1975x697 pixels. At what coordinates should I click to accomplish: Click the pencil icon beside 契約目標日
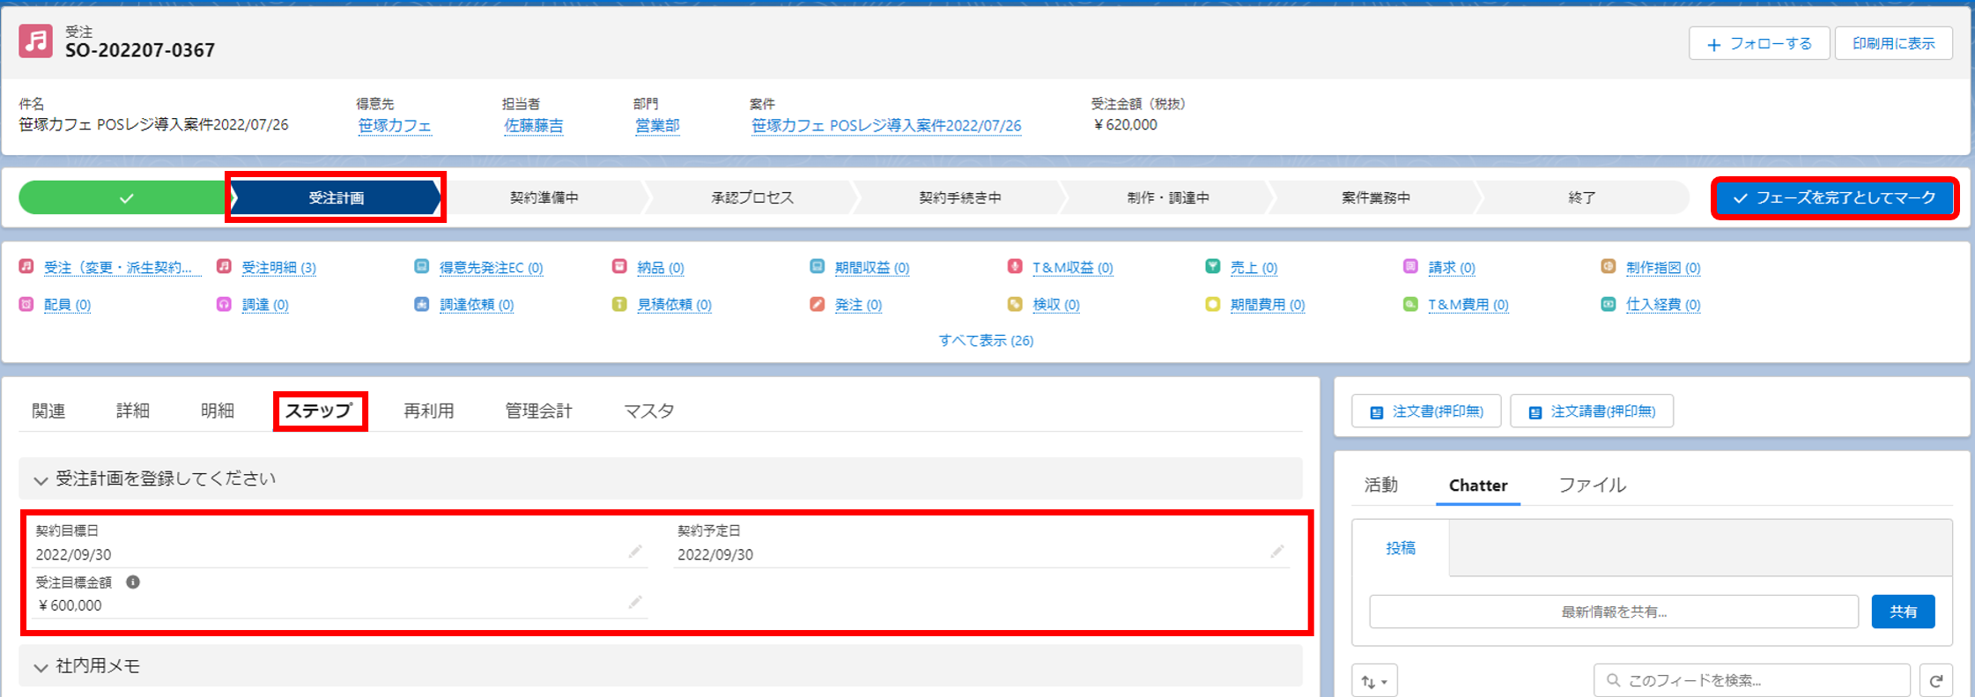coord(634,552)
